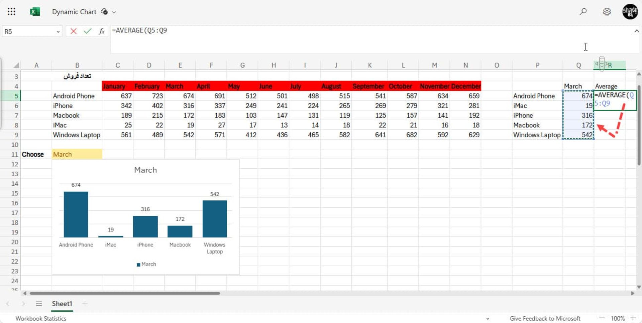Viewport: 642px width, 323px height.
Task: Select the yellow March chooser cell
Action: 77,154
